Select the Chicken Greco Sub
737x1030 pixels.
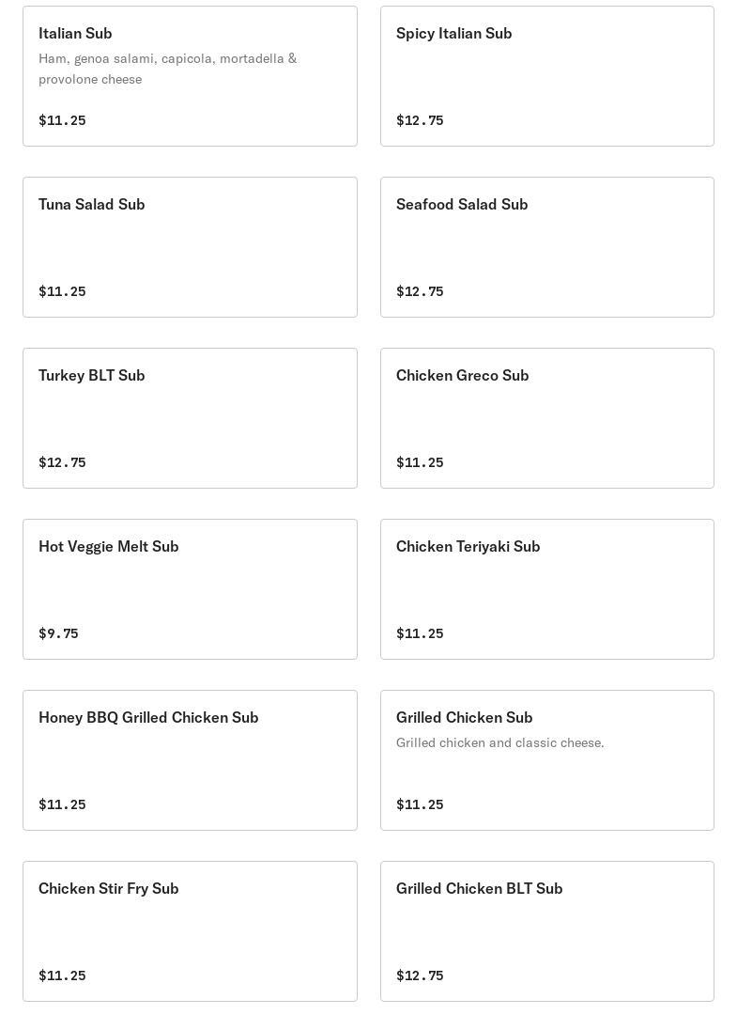click(x=546, y=418)
